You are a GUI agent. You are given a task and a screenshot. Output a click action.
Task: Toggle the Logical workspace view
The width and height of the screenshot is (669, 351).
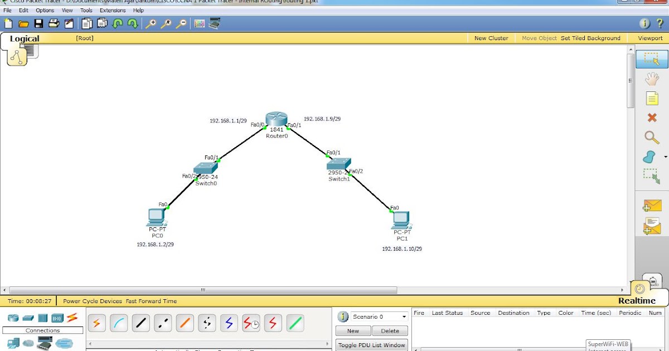[24, 38]
